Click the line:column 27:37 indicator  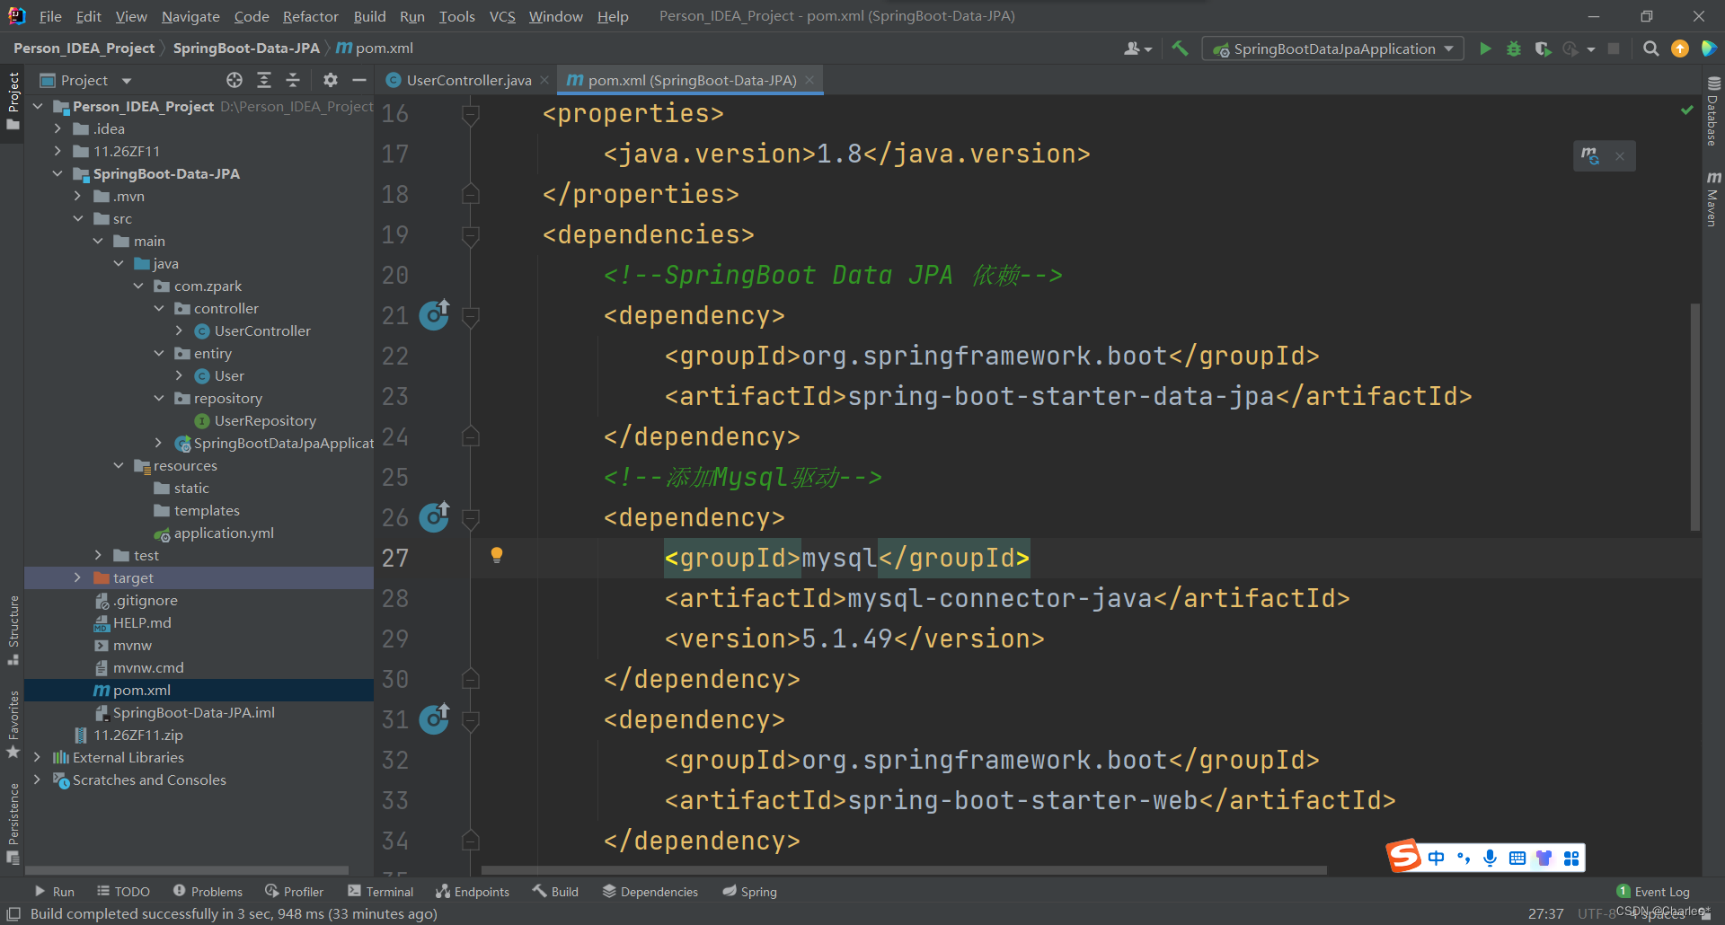pos(1545,913)
